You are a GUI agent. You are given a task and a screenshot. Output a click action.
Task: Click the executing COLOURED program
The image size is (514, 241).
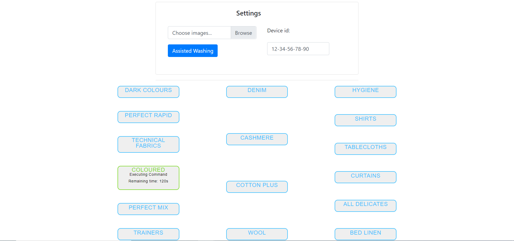pyautogui.click(x=148, y=178)
